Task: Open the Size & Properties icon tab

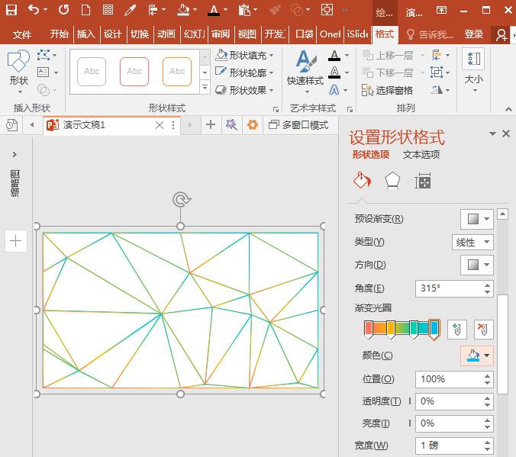Action: [x=422, y=181]
